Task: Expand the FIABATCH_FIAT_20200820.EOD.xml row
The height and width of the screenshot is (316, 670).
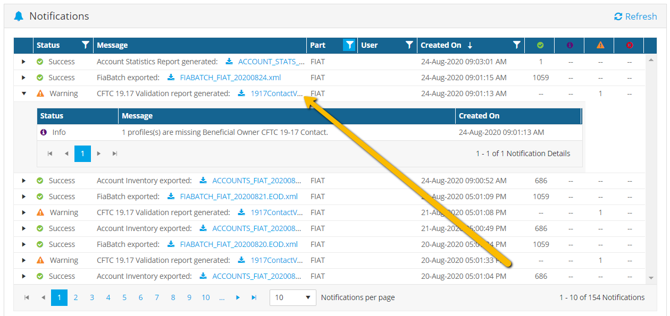Action: (23, 244)
